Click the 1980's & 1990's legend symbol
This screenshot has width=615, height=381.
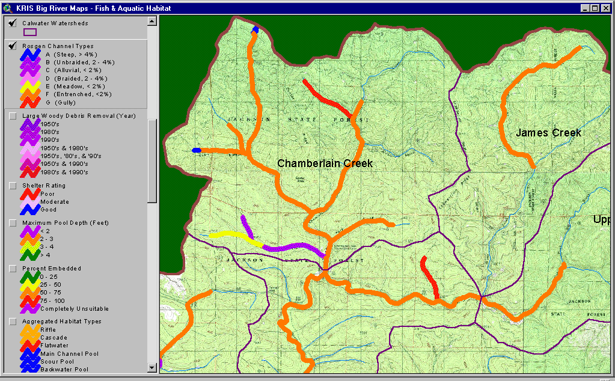[30, 172]
